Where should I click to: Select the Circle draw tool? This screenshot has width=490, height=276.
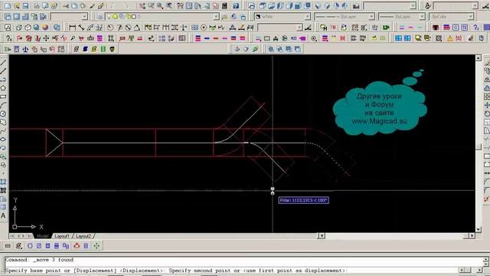(3, 114)
